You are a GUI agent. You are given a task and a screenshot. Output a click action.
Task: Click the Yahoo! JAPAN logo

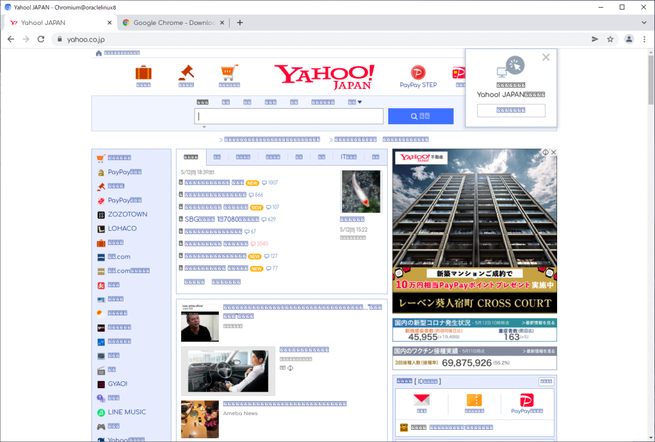click(x=324, y=77)
